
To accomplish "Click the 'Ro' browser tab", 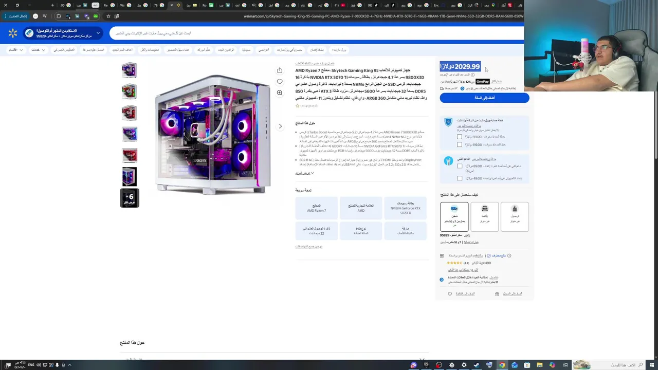I will [207, 5].
